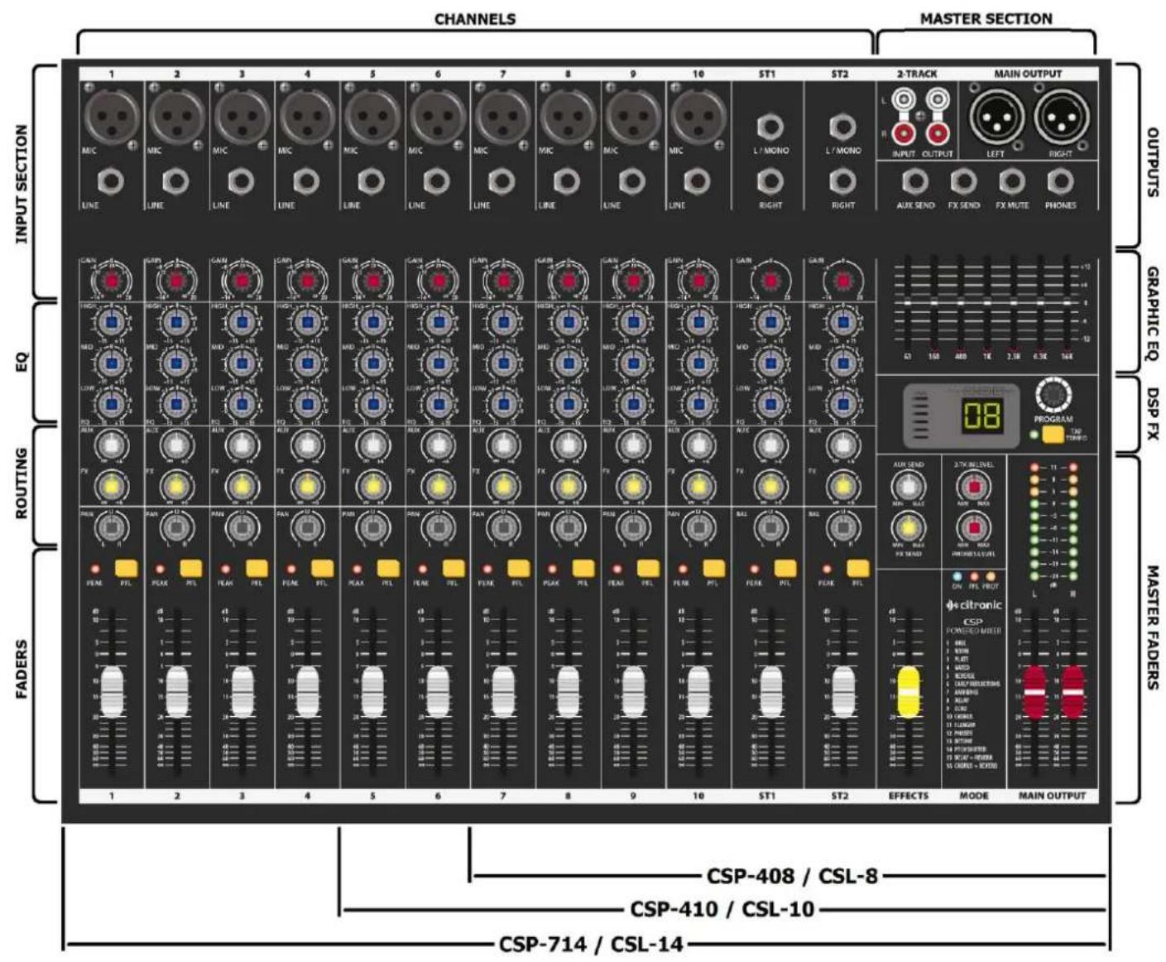The image size is (1166, 962).
Task: Toggle the channel 10 PFL button
Action: pos(713,568)
